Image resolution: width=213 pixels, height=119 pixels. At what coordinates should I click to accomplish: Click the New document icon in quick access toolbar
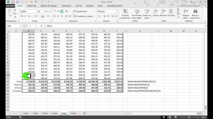pyautogui.click(x=22, y=2)
